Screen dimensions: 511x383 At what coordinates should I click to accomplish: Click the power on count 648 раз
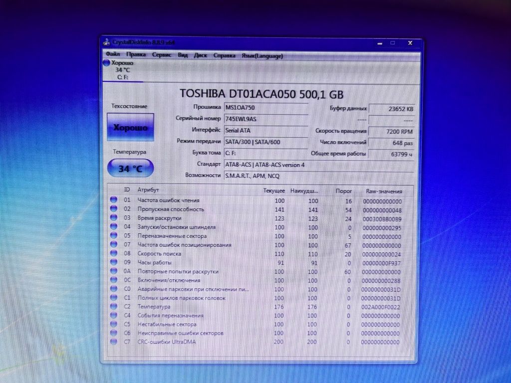(x=391, y=143)
